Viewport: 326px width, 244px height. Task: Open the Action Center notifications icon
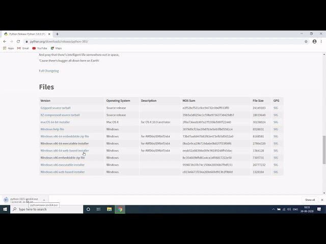pos(319,209)
